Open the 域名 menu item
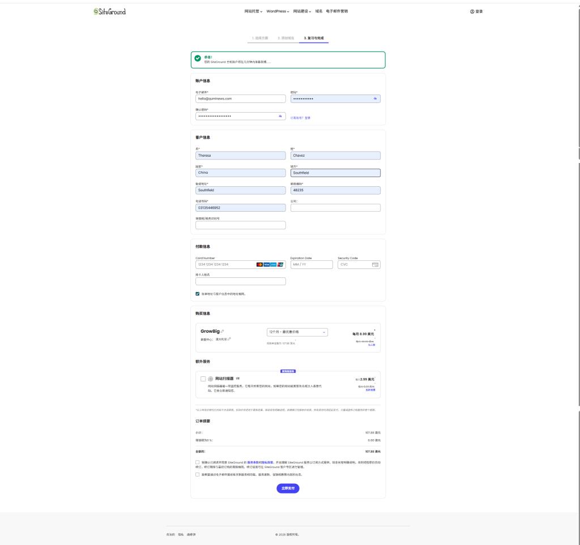This screenshot has width=580, height=545. (319, 11)
